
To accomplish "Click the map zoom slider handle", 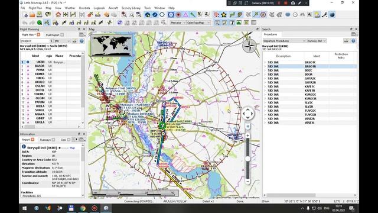I will (x=247, y=159).
